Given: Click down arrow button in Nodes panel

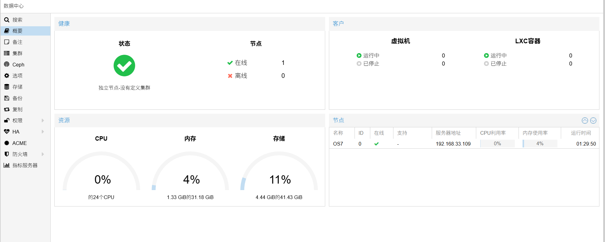Looking at the screenshot, I should point(593,121).
